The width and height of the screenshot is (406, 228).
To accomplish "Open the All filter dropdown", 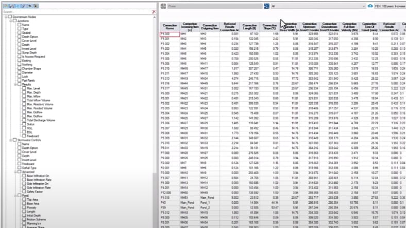I will tap(318, 6).
